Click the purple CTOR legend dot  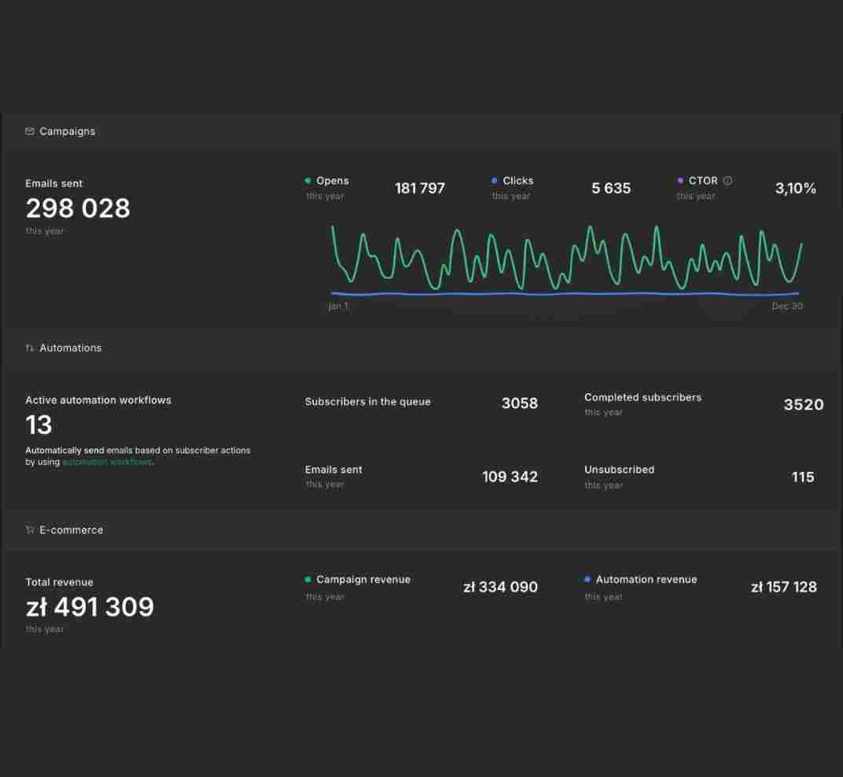(x=680, y=181)
